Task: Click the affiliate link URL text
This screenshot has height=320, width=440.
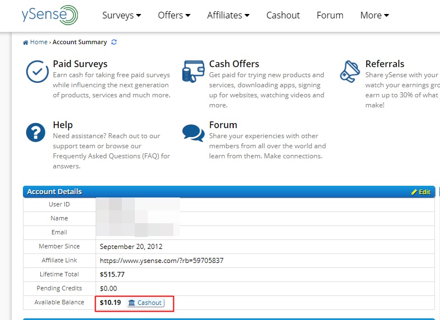Action: [162, 261]
